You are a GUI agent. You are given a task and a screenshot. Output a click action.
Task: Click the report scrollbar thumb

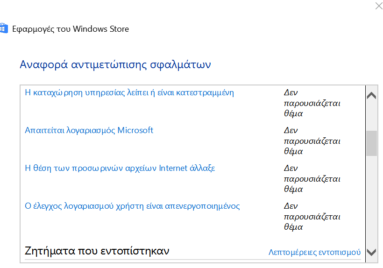pos(371,143)
